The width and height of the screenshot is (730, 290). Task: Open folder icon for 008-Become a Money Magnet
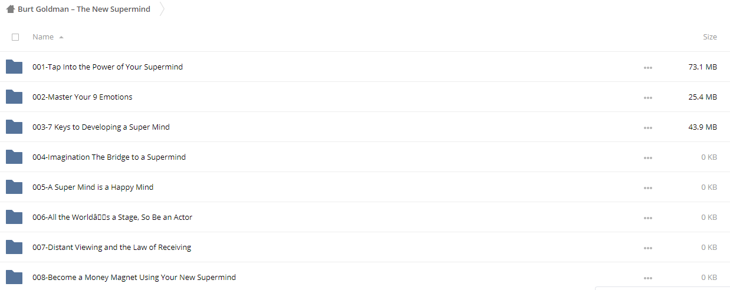pyautogui.click(x=14, y=277)
